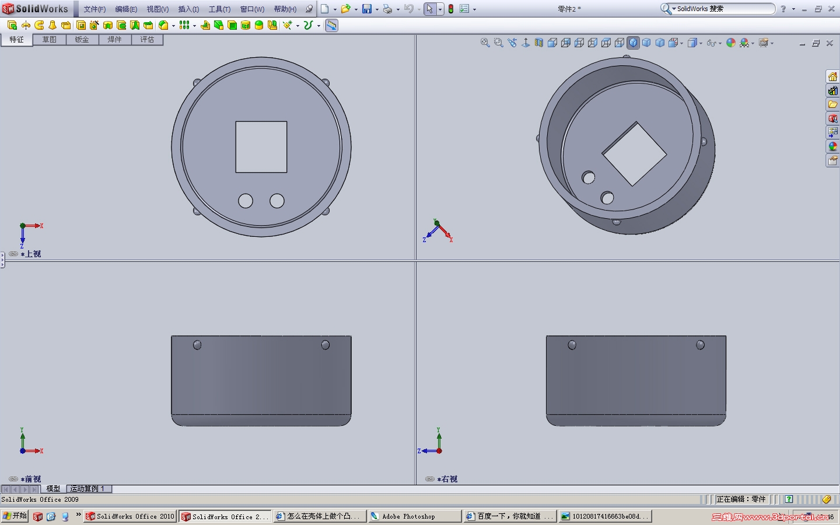Click the Shell feature icon
This screenshot has width=840, height=525.
(x=232, y=25)
